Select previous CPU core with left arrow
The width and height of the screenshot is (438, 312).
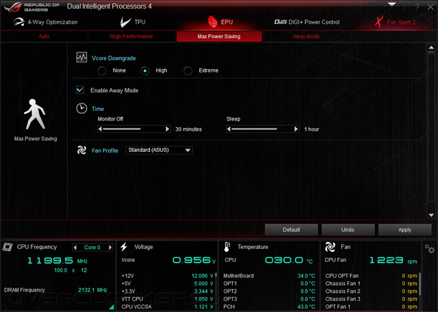[x=75, y=247]
